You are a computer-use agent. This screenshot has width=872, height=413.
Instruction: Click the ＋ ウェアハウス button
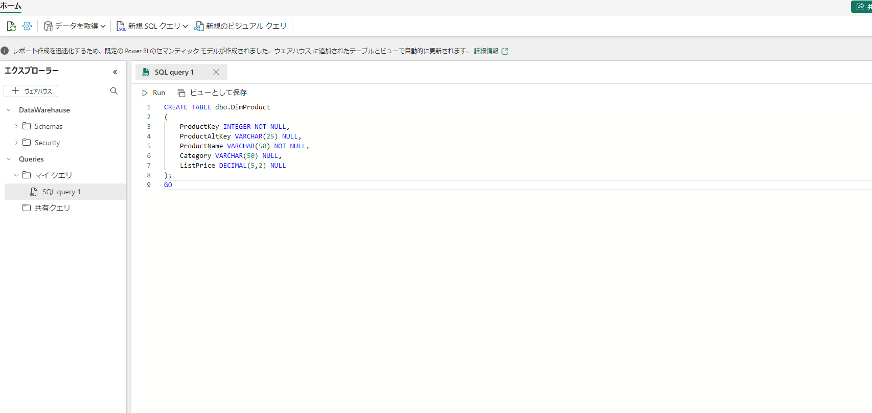click(31, 91)
